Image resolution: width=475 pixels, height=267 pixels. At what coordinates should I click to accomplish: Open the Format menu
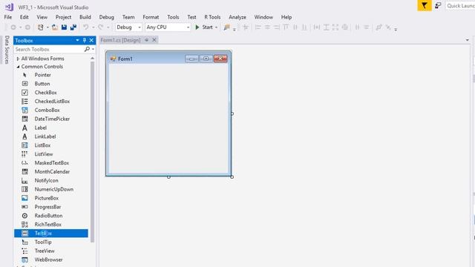pyautogui.click(x=151, y=17)
